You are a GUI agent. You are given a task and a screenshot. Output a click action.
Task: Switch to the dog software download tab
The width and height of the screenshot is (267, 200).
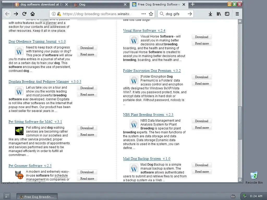41,4
